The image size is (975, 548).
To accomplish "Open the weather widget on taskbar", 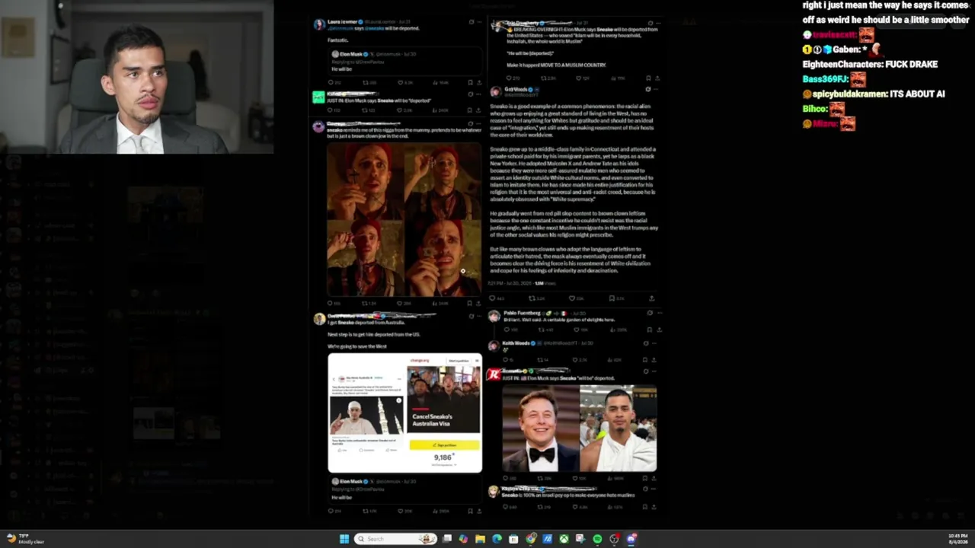I will (x=24, y=539).
